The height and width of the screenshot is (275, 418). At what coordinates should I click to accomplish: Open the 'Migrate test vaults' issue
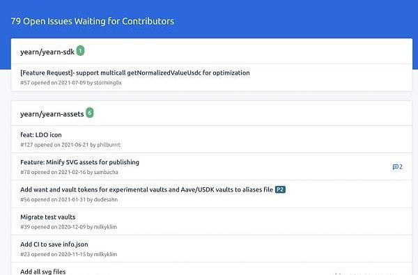[x=47, y=217]
